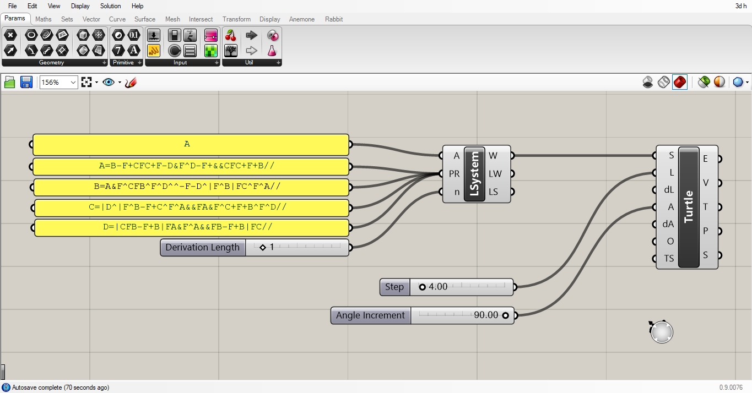Click the Gradient component icon

coord(211,36)
